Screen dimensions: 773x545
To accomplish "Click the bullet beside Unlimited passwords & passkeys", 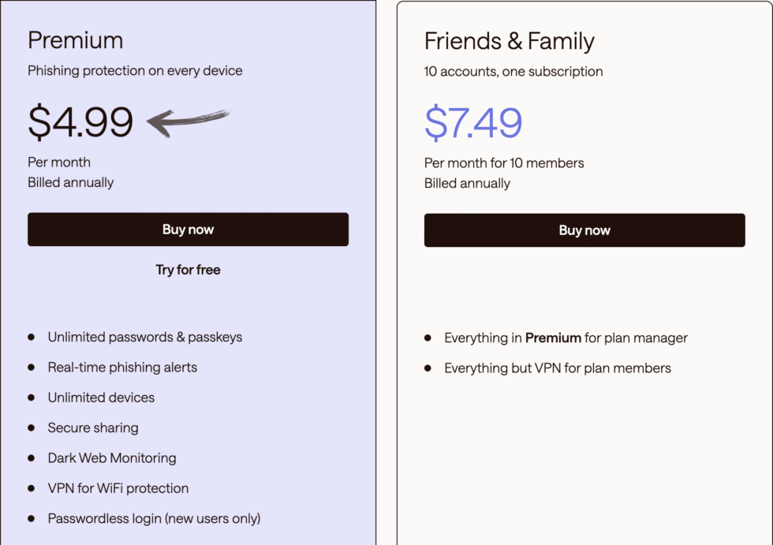I will [x=31, y=337].
